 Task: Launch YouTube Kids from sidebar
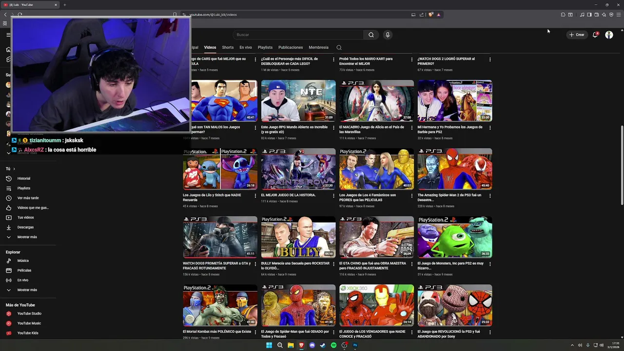point(27,333)
